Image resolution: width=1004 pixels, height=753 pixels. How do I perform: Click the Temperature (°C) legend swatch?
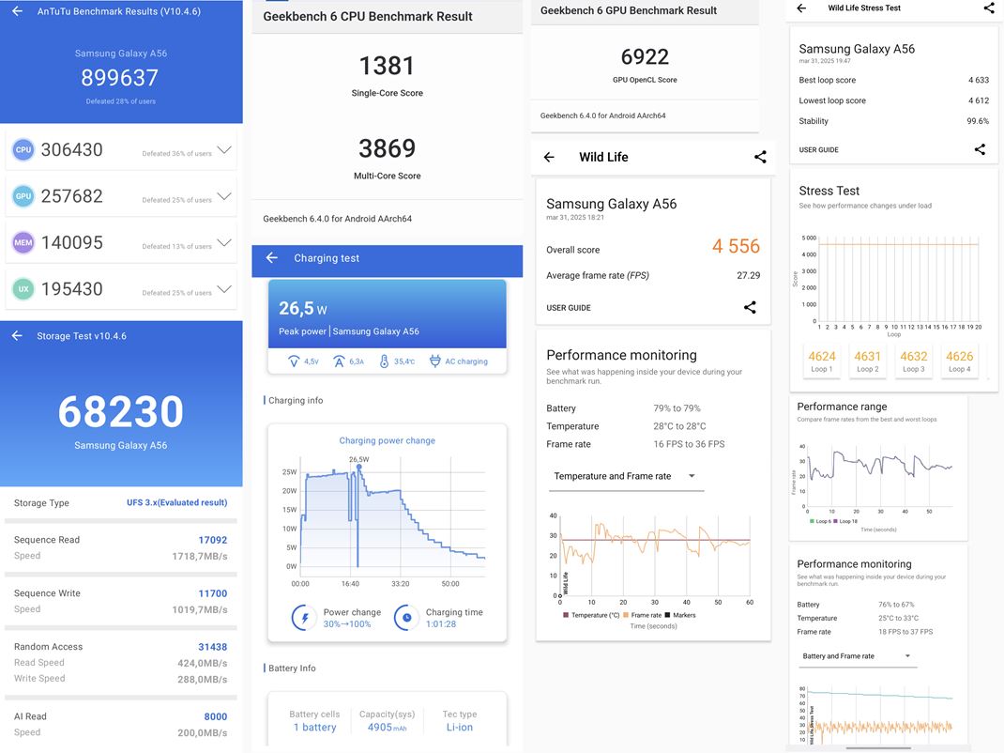tap(566, 615)
